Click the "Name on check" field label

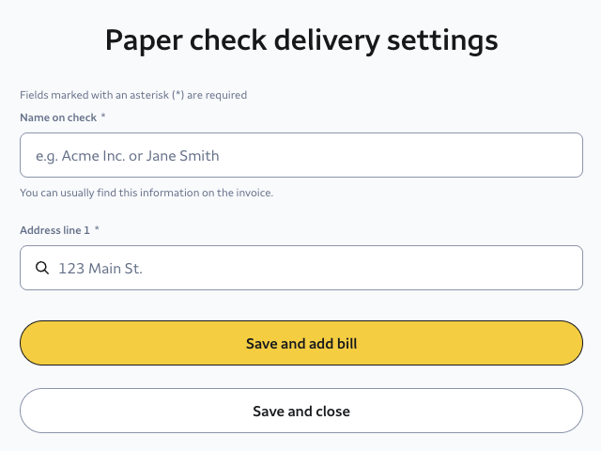57,117
